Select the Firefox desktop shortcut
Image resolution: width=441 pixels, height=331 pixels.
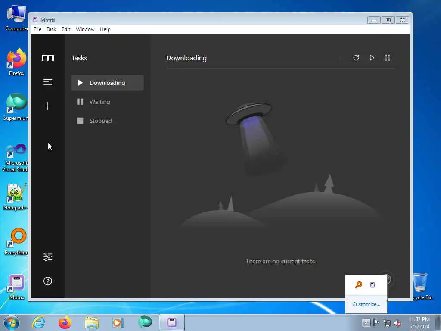16,62
